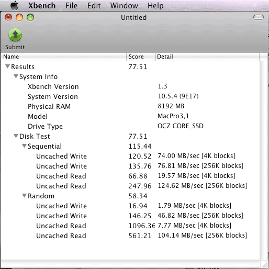Select Uncached Read row scoring 561.21
Image resolution: width=269 pixels, height=269 pixels.
[130, 236]
